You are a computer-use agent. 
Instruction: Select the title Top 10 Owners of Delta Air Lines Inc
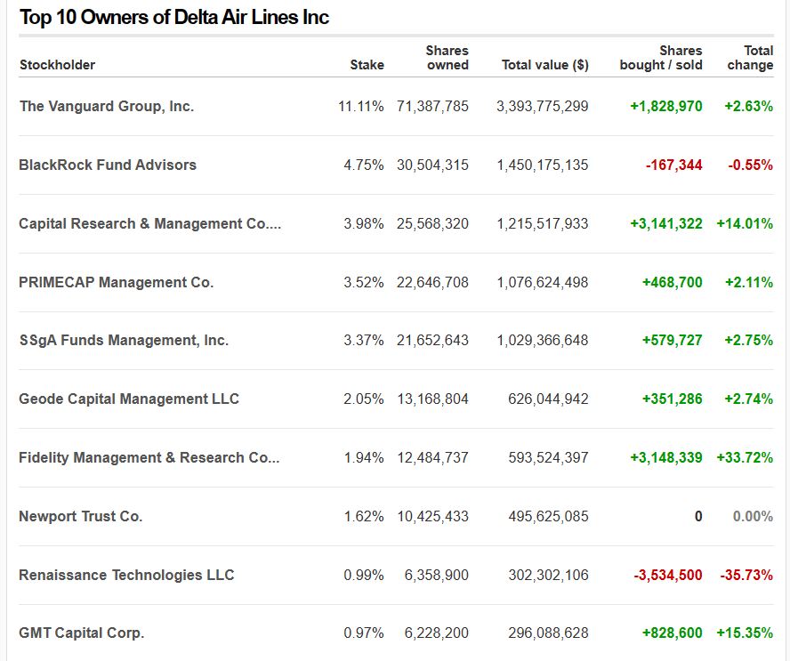pos(174,18)
